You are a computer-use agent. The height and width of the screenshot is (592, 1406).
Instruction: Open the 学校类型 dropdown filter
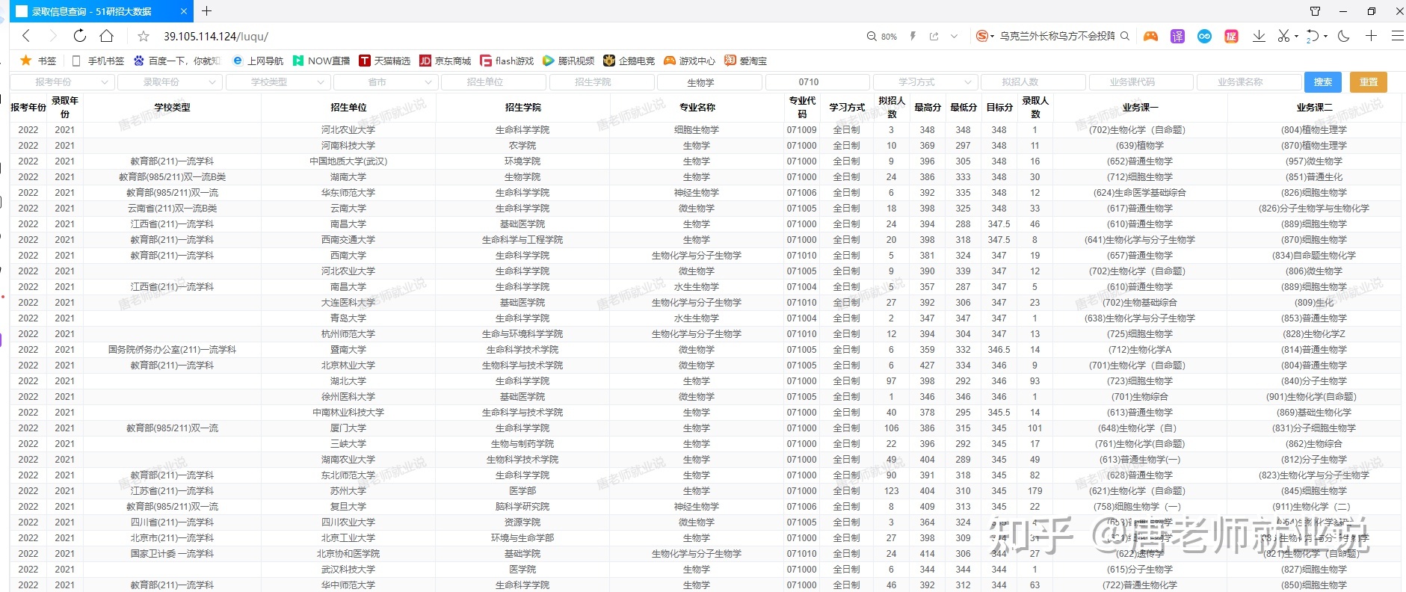(278, 82)
